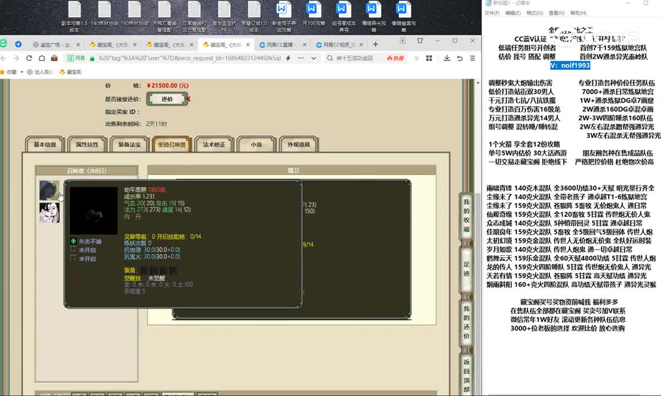Click the download arrow icon in toolbar
661x396 pixels.
446,58
